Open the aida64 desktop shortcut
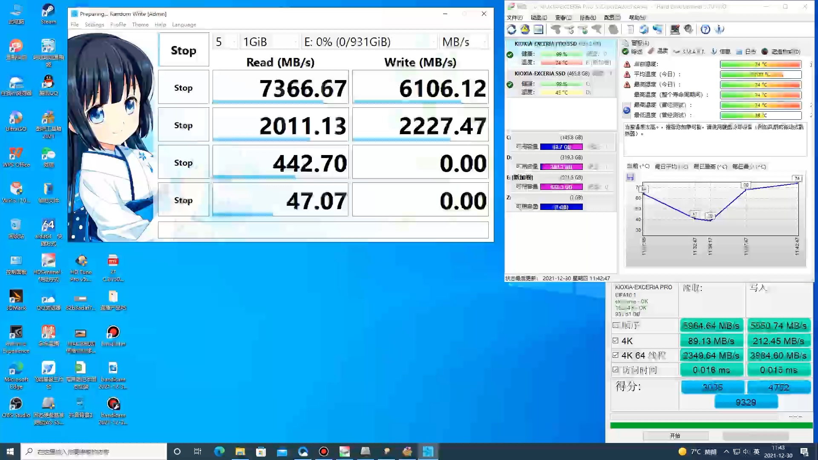Image resolution: width=818 pixels, height=460 pixels. click(x=48, y=233)
